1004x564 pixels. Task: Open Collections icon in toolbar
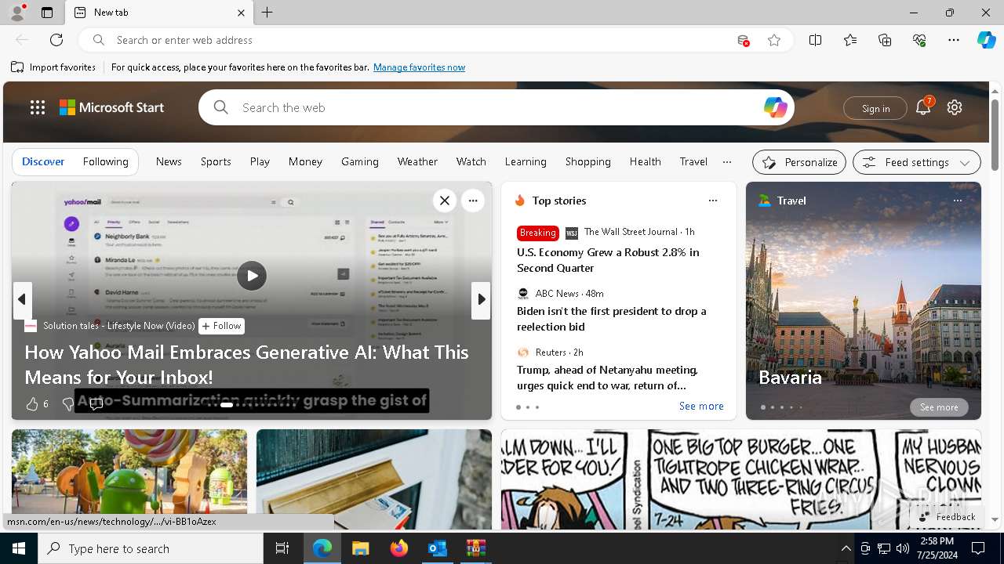click(885, 40)
